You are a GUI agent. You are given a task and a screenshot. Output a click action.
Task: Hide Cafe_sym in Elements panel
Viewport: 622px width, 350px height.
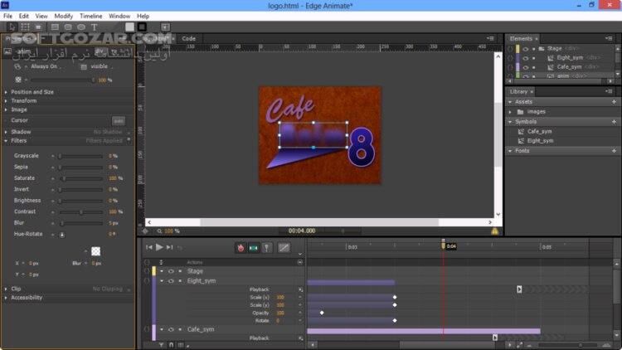[x=526, y=67]
